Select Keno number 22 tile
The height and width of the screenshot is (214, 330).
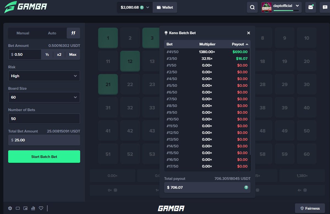(130, 84)
